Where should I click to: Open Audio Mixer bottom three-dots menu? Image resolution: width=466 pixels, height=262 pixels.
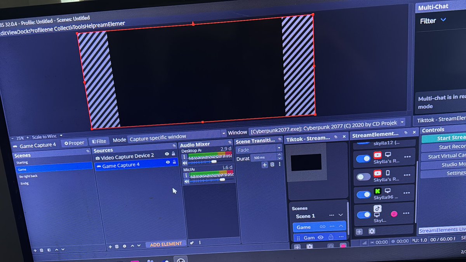click(200, 243)
